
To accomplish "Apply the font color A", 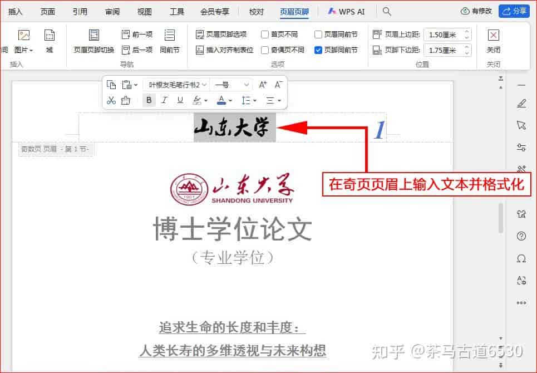I will 221,100.
